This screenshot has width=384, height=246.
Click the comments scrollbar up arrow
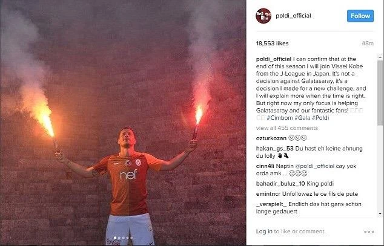click(x=380, y=57)
